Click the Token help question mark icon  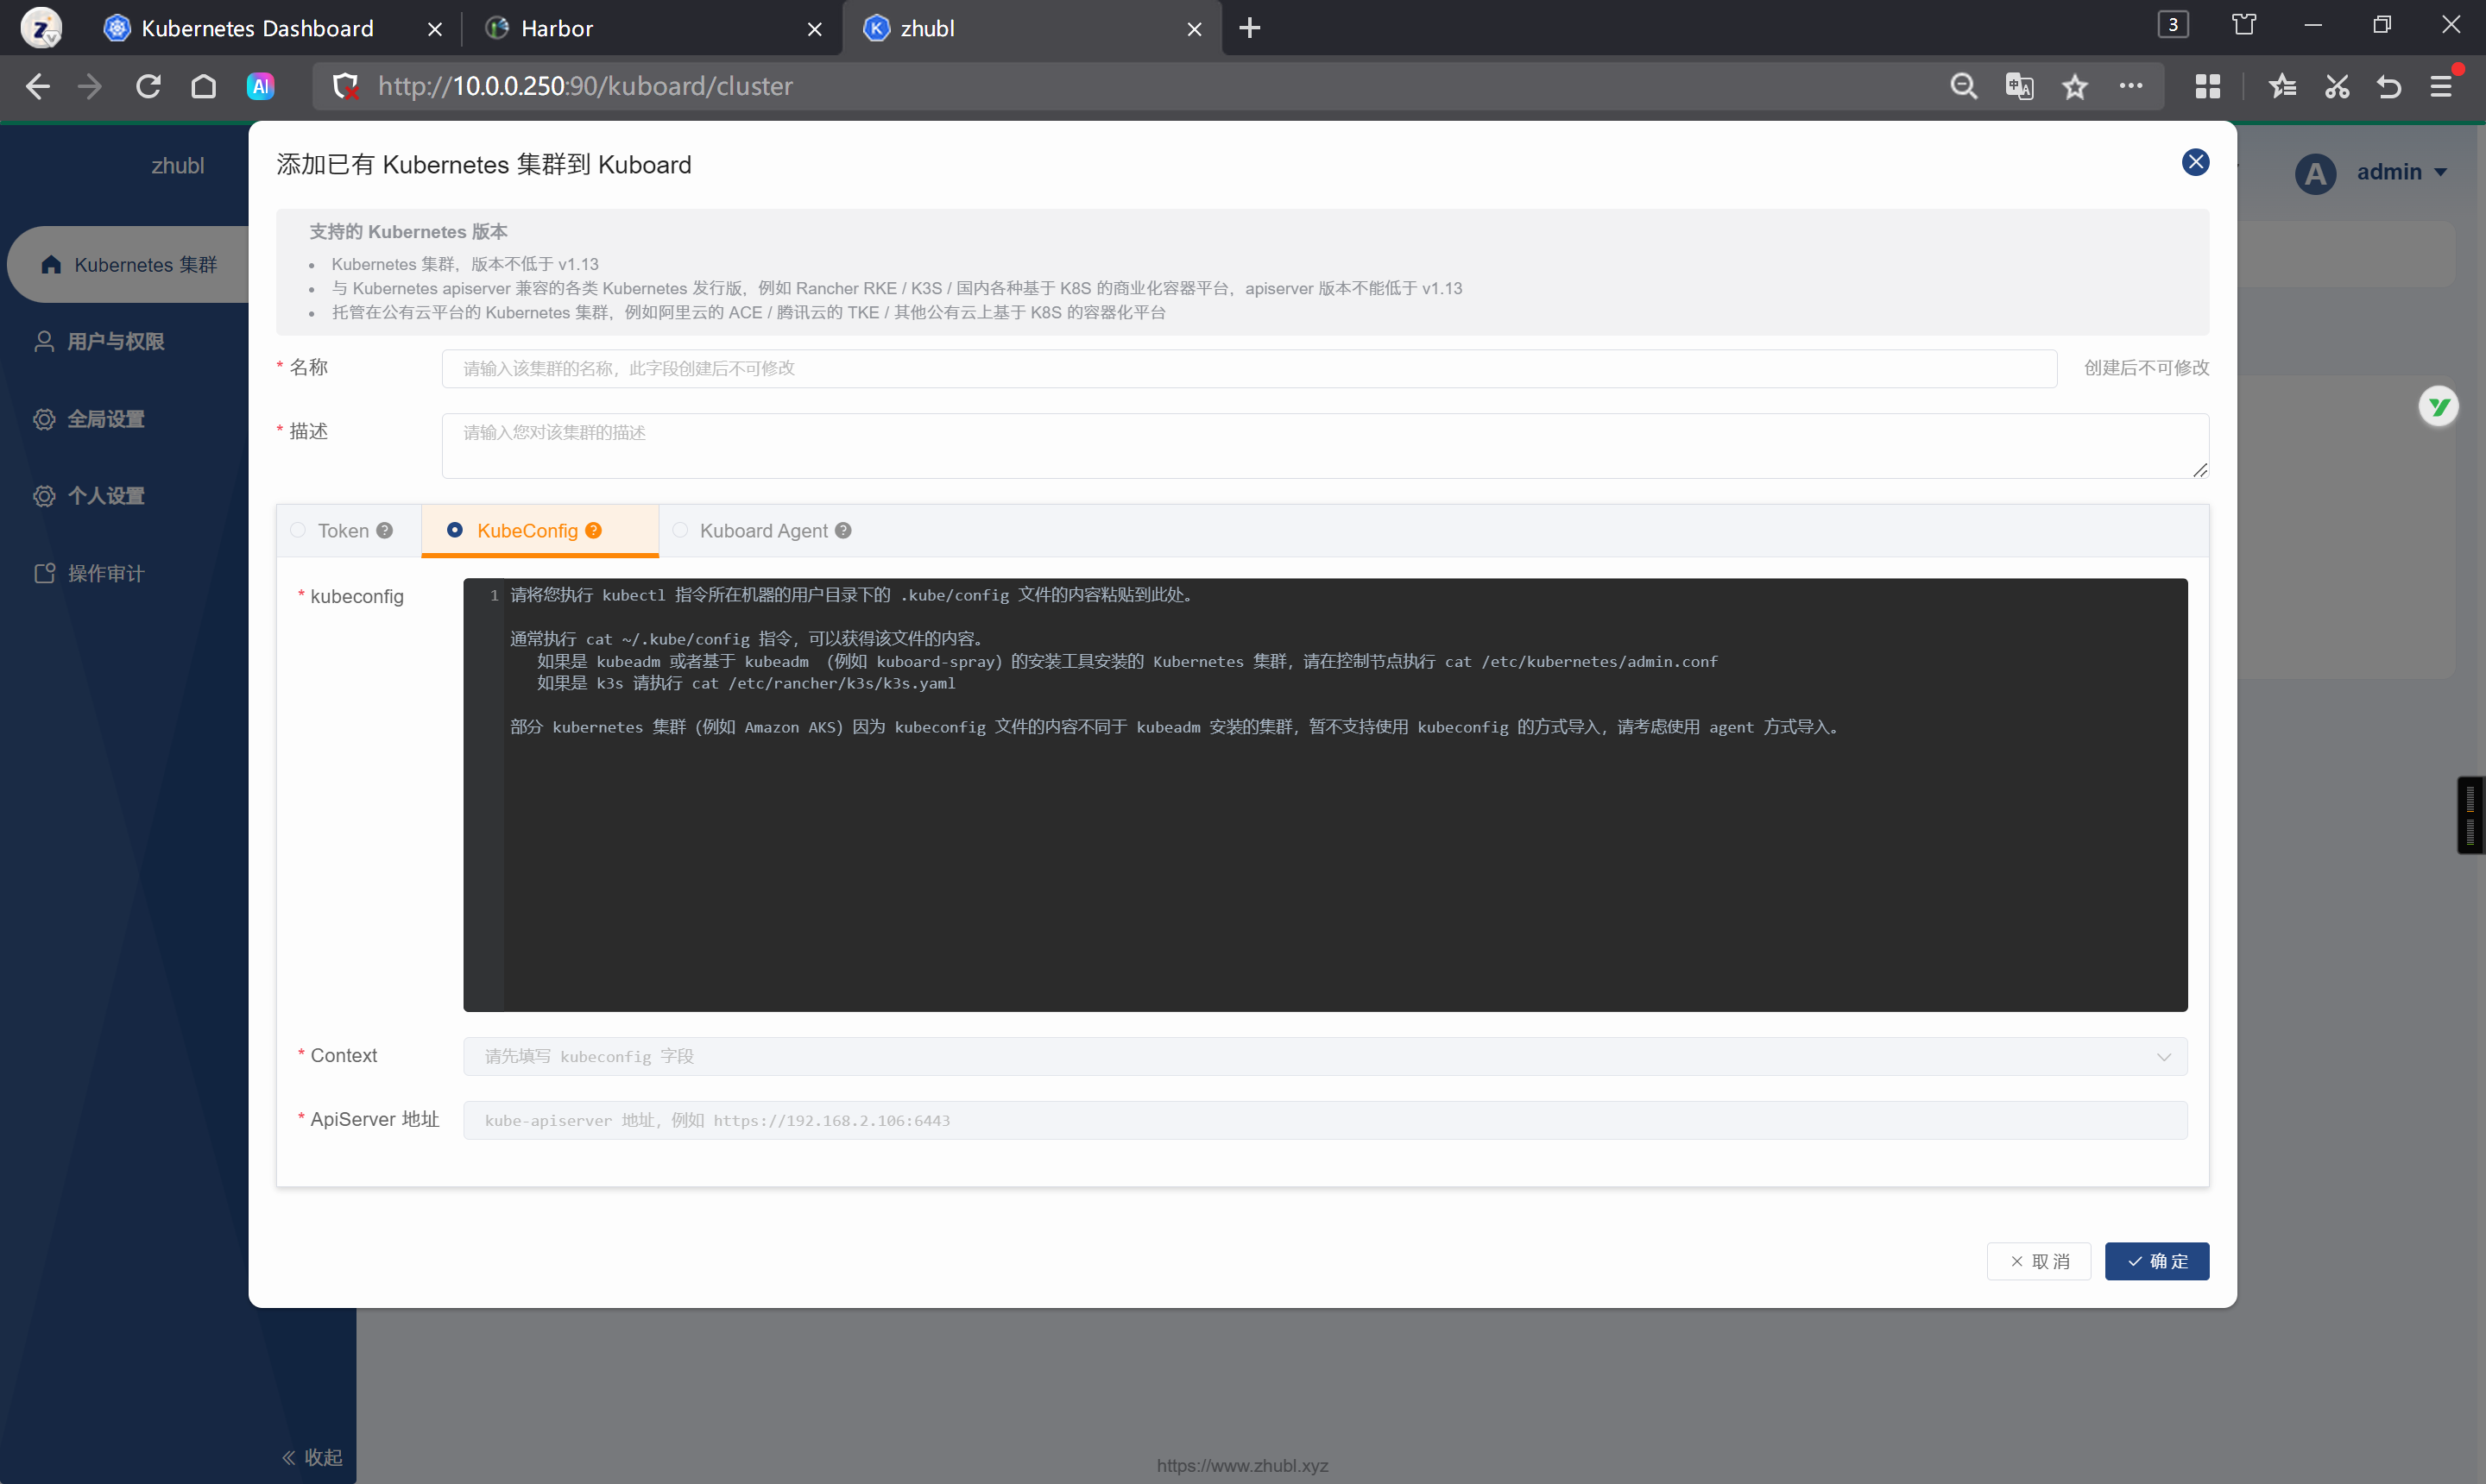[x=385, y=531]
